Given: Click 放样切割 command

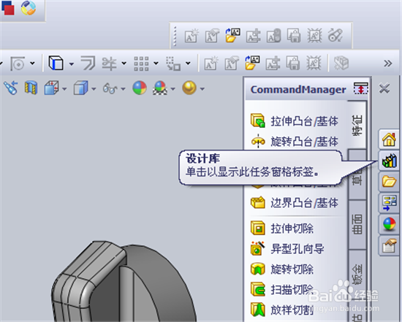Looking at the screenshot, I should coord(282,310).
